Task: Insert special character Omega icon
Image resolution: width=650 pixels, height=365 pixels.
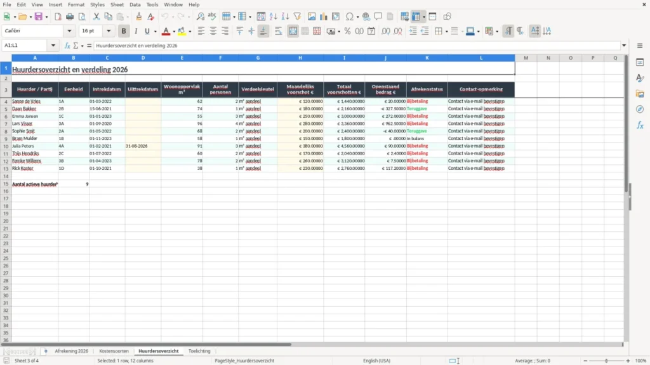Action: pos(350,16)
